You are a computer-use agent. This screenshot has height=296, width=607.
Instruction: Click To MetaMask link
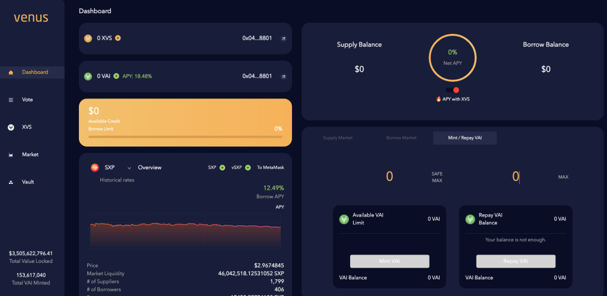(x=271, y=167)
